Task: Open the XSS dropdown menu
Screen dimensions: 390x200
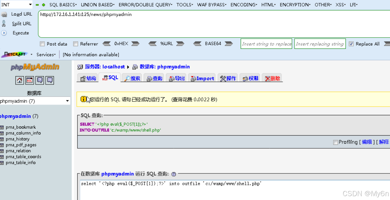Action: (341, 5)
